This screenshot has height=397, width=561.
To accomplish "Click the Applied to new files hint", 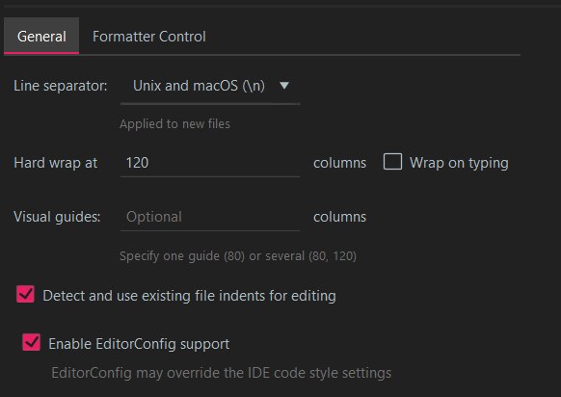I will [x=175, y=123].
